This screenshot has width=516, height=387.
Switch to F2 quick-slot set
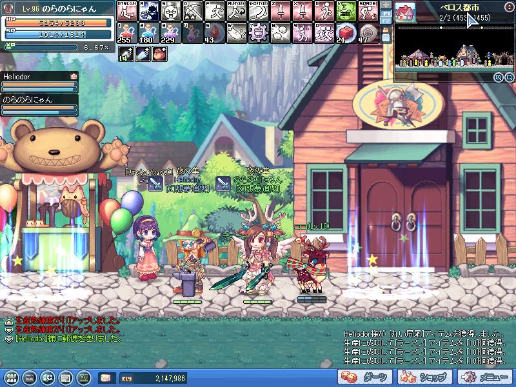(386, 21)
